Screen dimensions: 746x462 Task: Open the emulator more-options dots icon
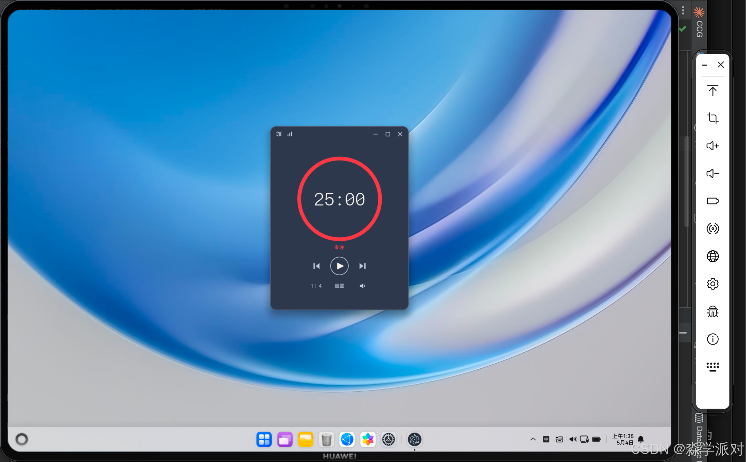click(x=712, y=367)
